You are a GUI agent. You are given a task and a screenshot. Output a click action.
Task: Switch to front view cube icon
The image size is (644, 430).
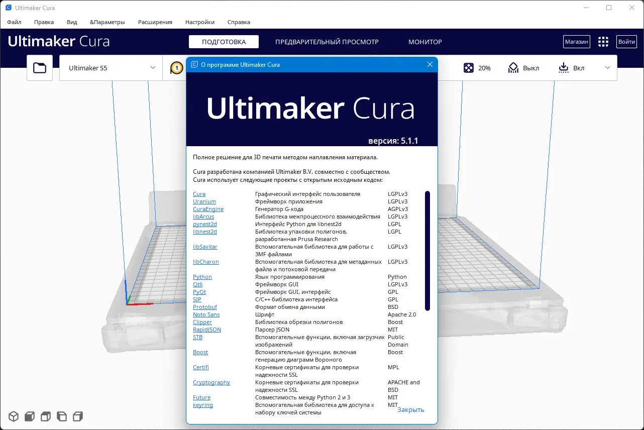[30, 416]
